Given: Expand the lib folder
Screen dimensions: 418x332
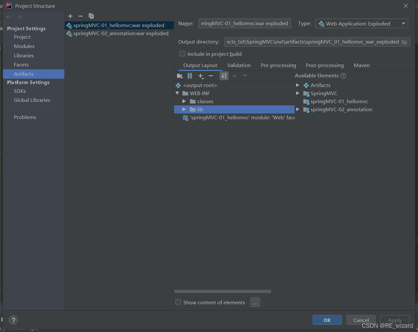Looking at the screenshot, I should tap(184, 109).
